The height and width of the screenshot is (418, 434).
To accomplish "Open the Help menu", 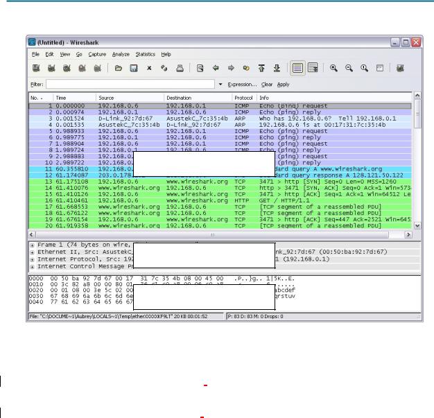I will [166, 54].
